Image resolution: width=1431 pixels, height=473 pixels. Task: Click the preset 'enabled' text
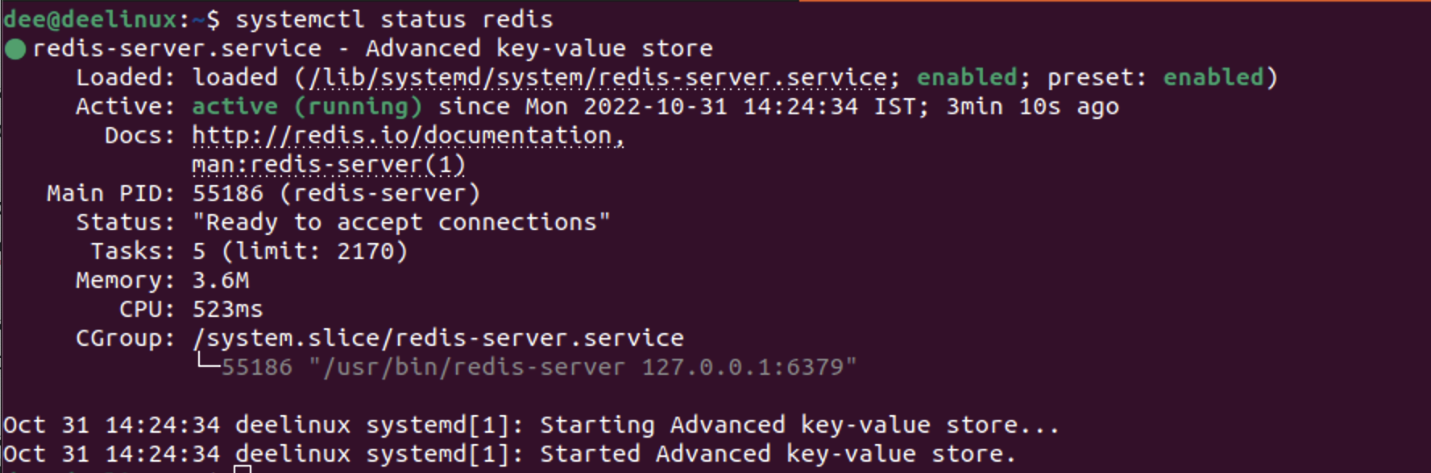click(x=1213, y=77)
